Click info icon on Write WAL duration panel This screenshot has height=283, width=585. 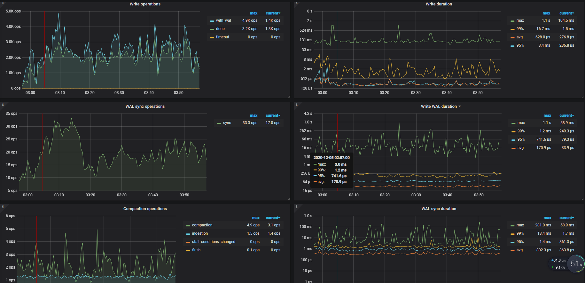pos(297,105)
